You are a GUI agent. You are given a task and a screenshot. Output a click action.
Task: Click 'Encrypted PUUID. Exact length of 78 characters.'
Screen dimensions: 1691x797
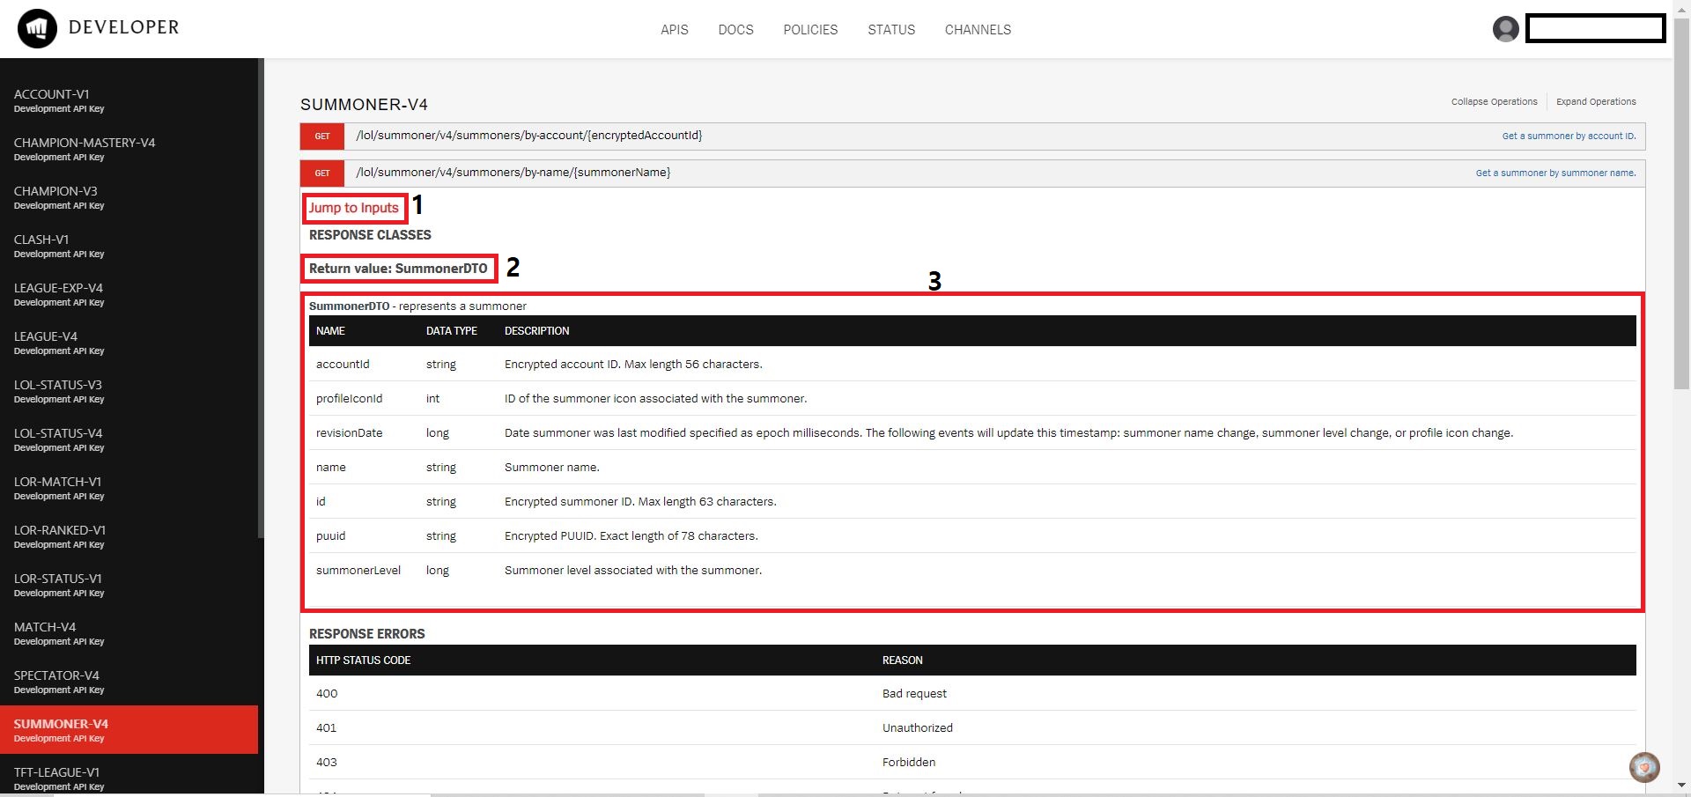pos(631,535)
